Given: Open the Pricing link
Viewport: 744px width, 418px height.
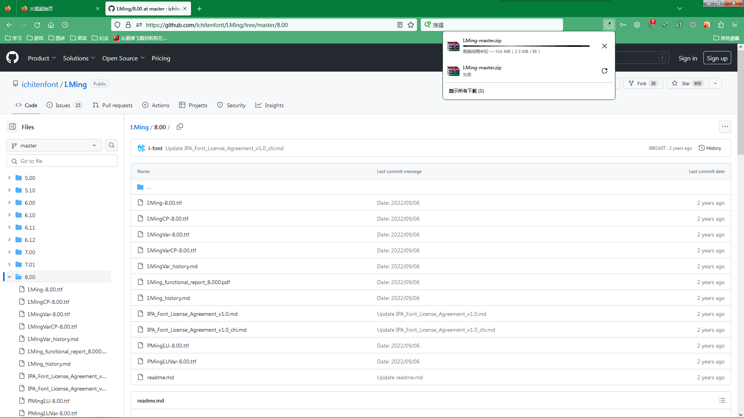Looking at the screenshot, I should (161, 58).
